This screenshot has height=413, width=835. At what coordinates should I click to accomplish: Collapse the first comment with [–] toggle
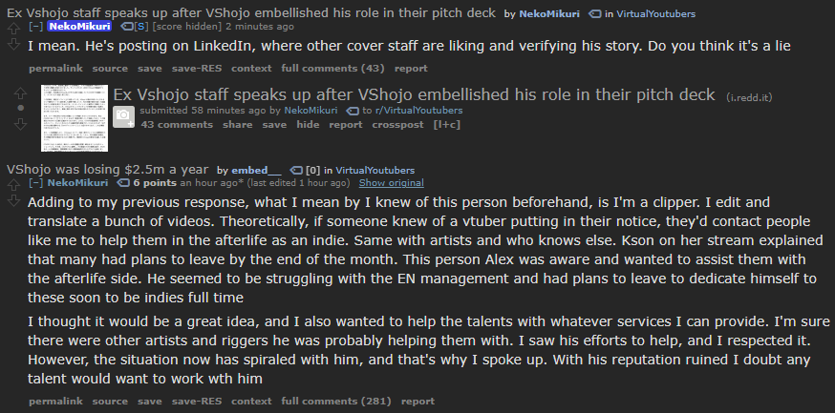36,27
